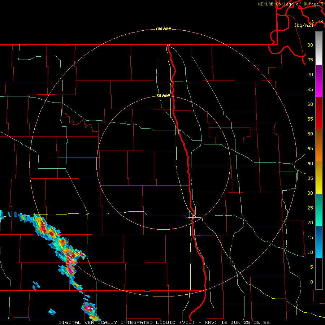325x325 pixels.
Task: Click the 15 value on the color scale
Action: (x=310, y=238)
